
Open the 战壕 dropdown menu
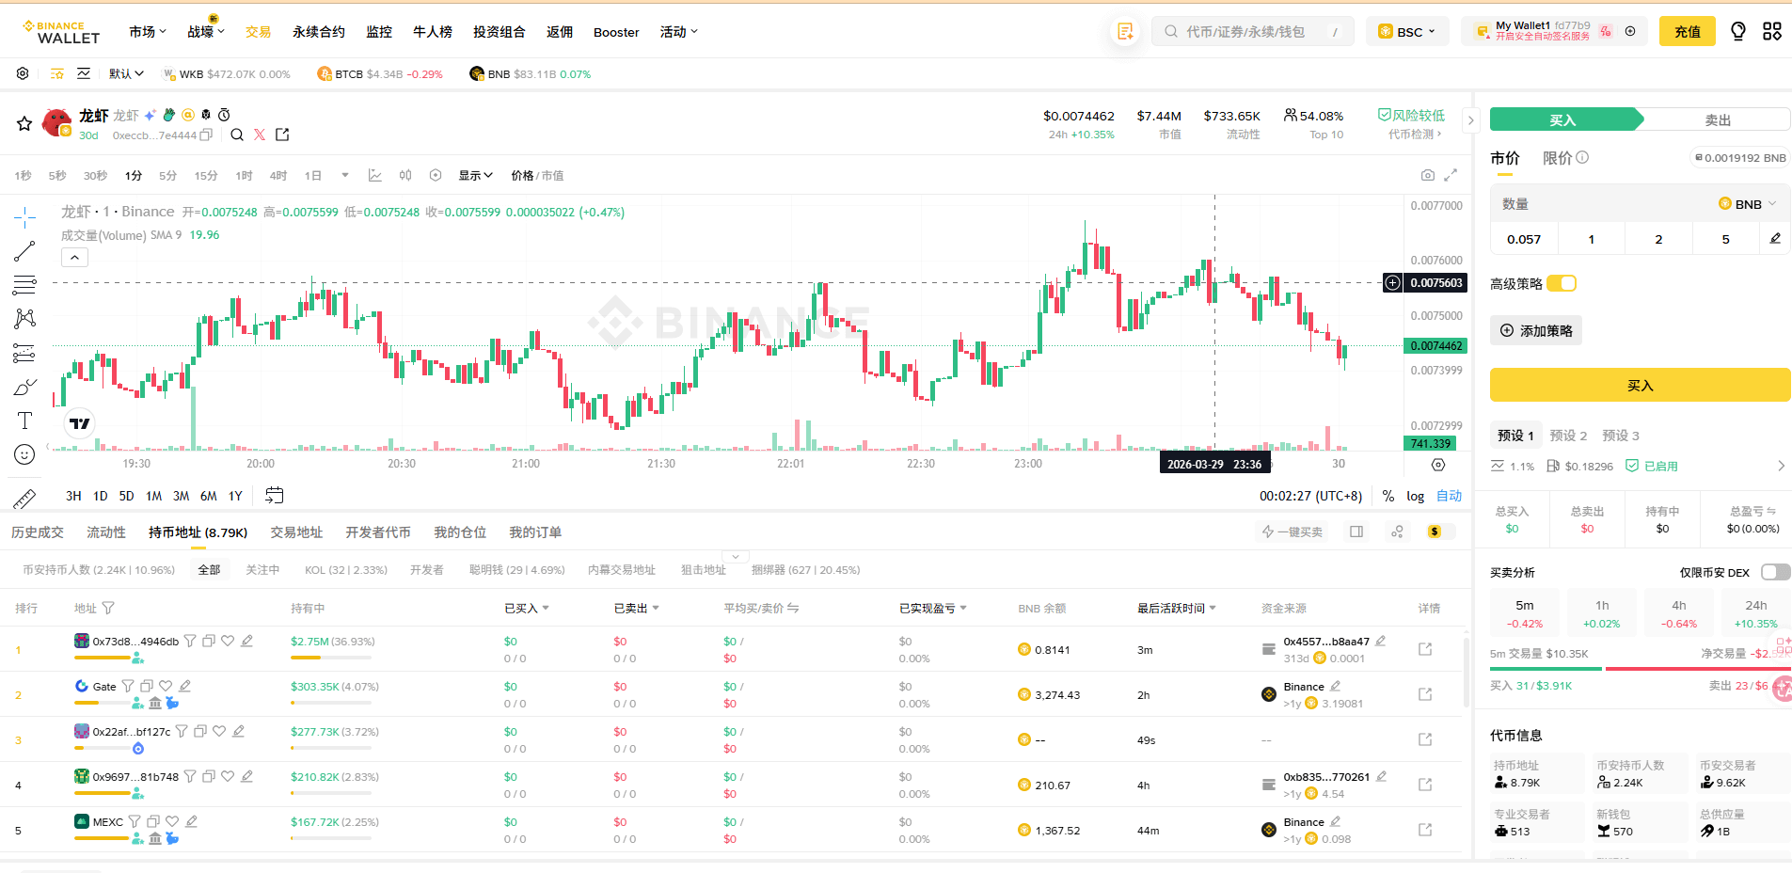pos(206,32)
